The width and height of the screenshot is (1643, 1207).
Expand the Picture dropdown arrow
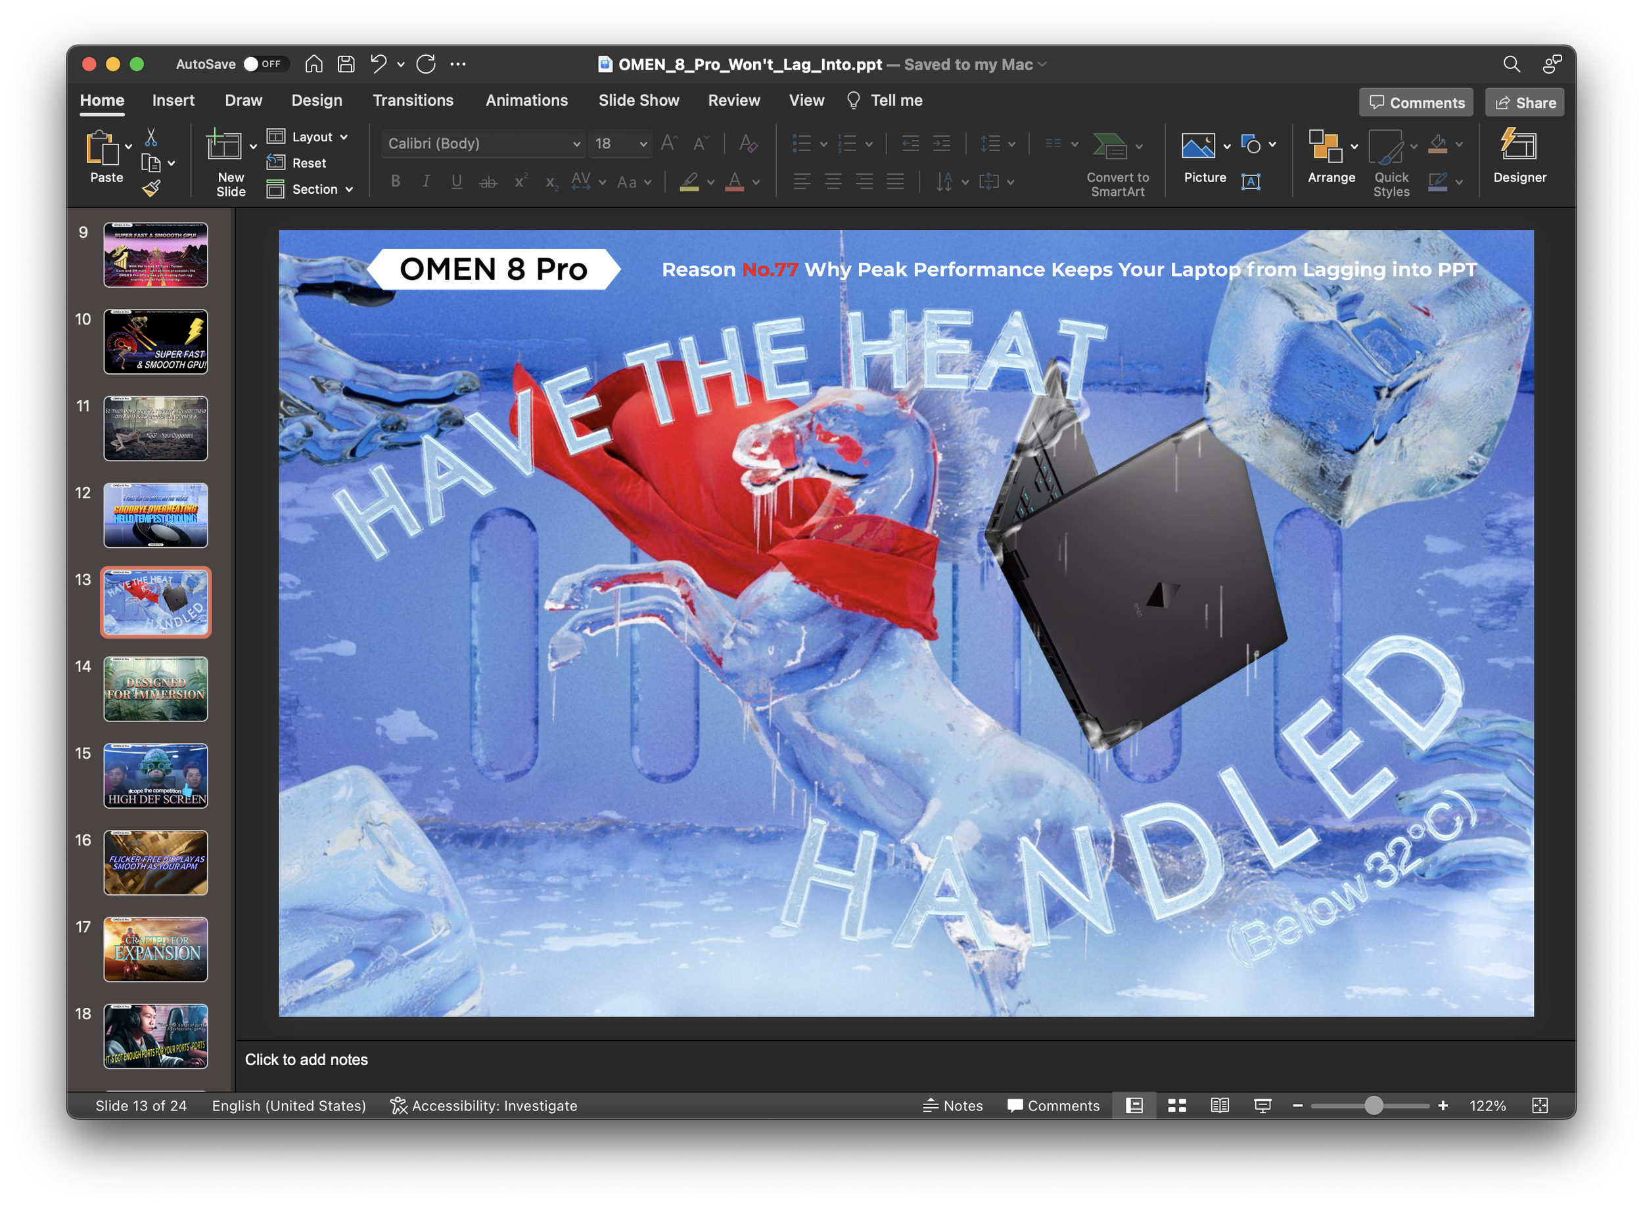coord(1227,146)
